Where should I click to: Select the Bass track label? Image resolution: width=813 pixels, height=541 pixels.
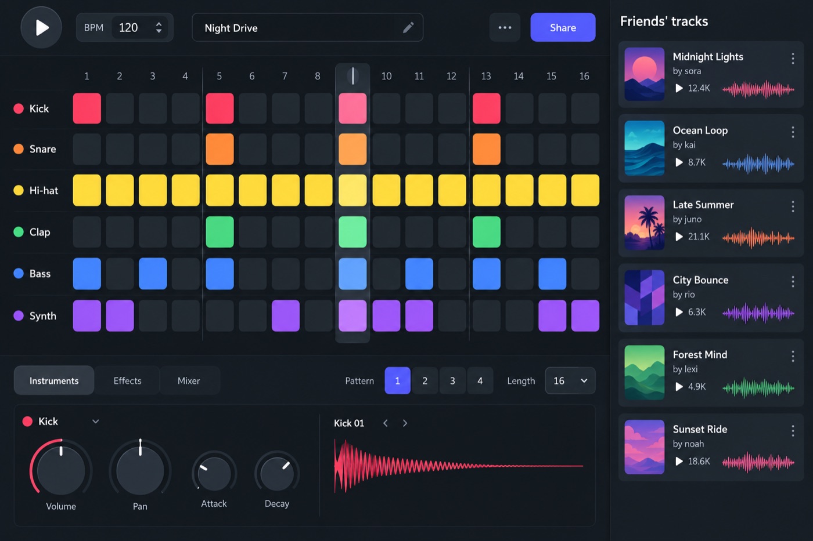[x=40, y=274]
